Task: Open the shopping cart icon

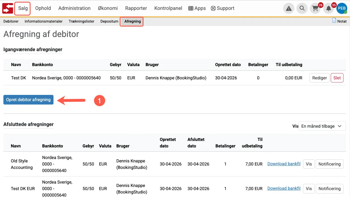Action: pos(315,8)
